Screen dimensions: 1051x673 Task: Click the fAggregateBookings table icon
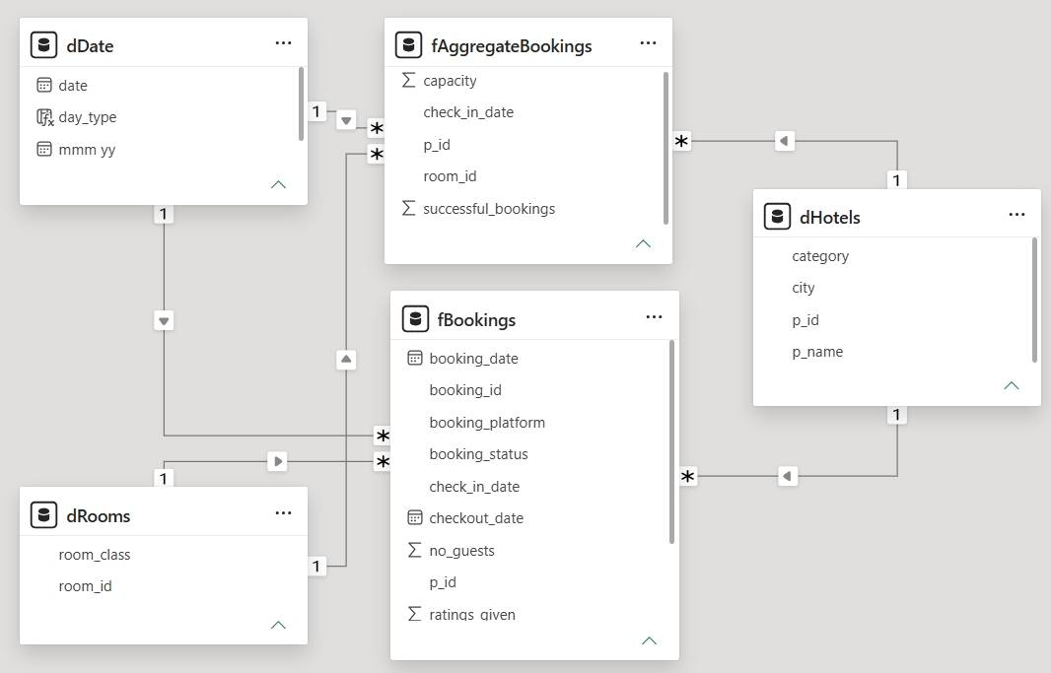tap(409, 45)
